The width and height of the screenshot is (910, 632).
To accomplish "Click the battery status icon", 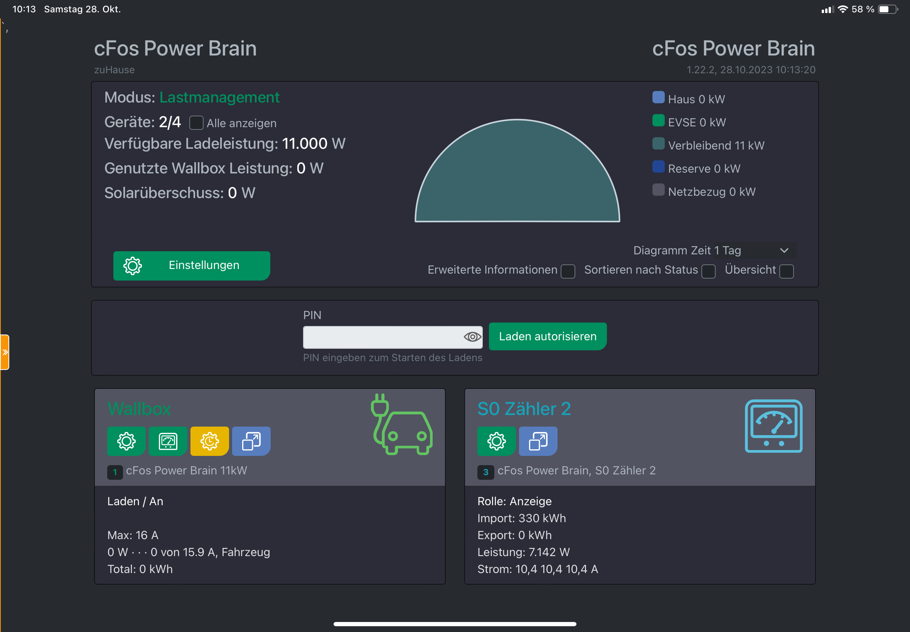I will coord(888,9).
